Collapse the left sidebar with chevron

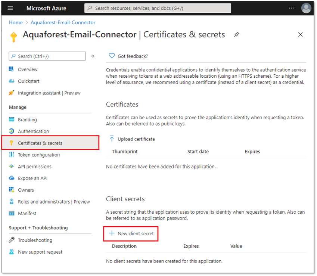point(93,56)
